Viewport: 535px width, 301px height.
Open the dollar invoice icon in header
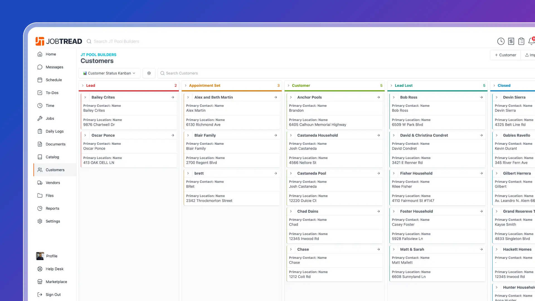(511, 41)
